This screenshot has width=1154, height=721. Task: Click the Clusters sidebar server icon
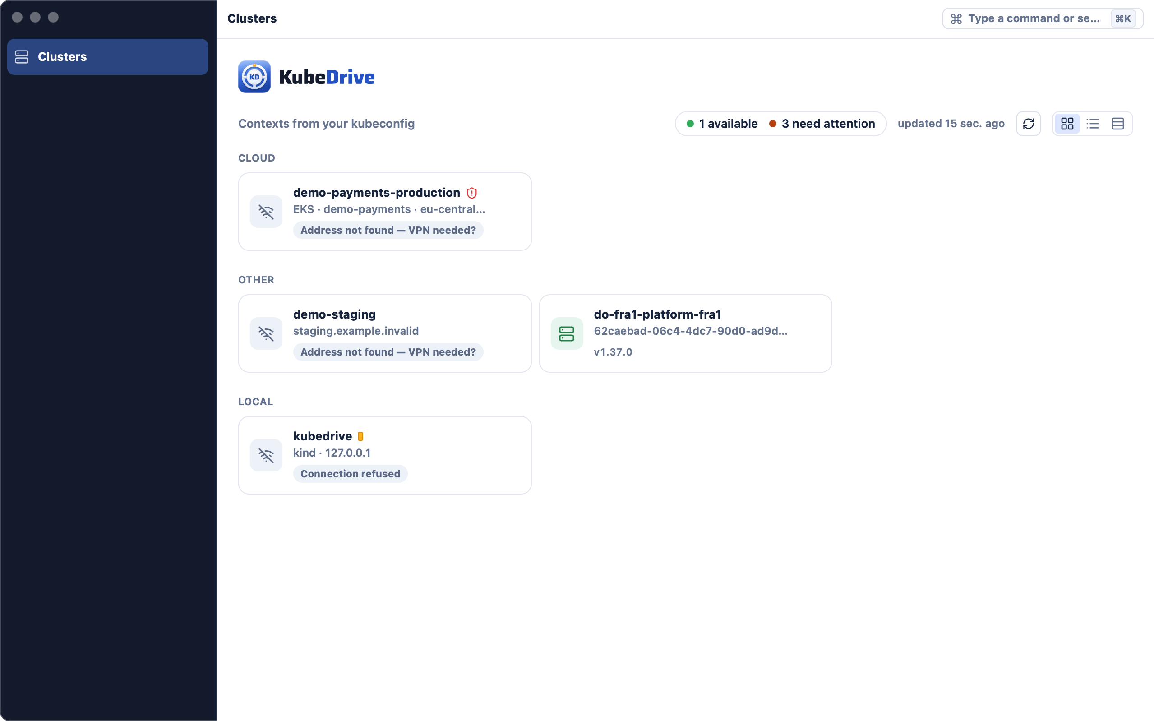click(22, 57)
